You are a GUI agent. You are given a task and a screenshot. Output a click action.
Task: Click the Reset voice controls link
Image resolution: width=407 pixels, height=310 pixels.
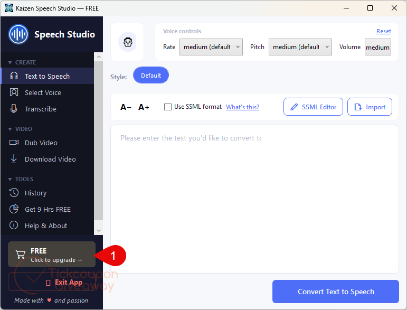(383, 31)
